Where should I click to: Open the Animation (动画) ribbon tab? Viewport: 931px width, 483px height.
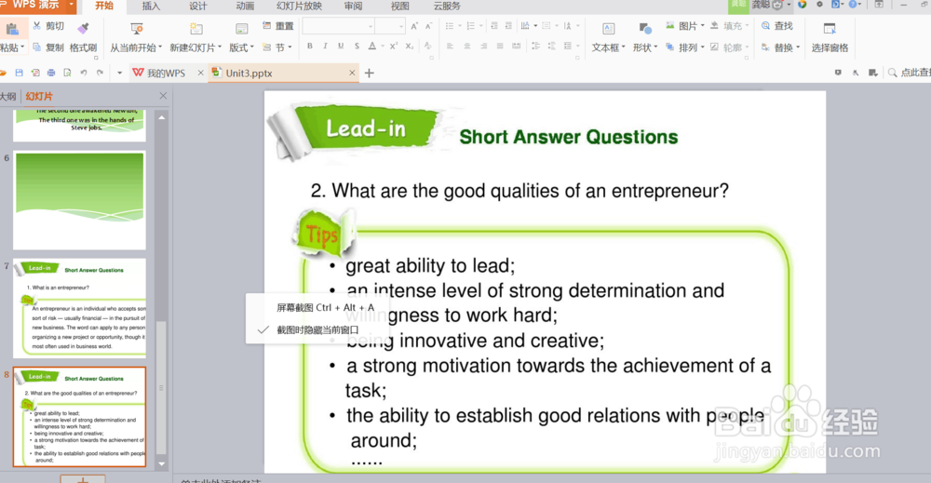245,6
